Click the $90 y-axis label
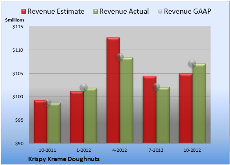This screenshot has width=230, height=165. coord(19,143)
